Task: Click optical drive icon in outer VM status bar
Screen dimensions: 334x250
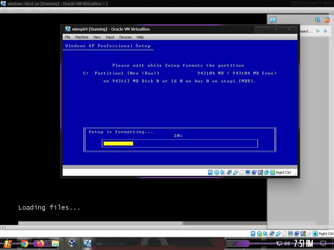Action: (259, 234)
